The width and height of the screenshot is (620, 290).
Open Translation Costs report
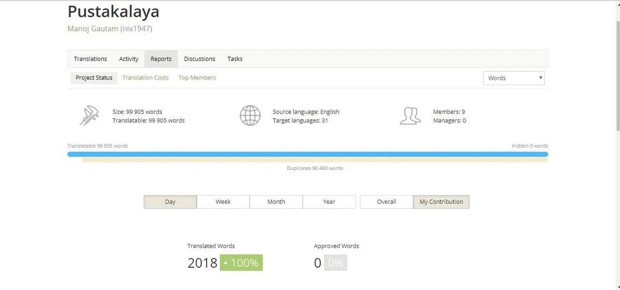tap(145, 78)
